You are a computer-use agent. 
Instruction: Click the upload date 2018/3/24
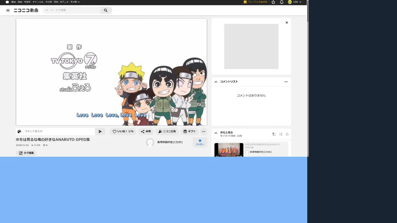(22, 145)
